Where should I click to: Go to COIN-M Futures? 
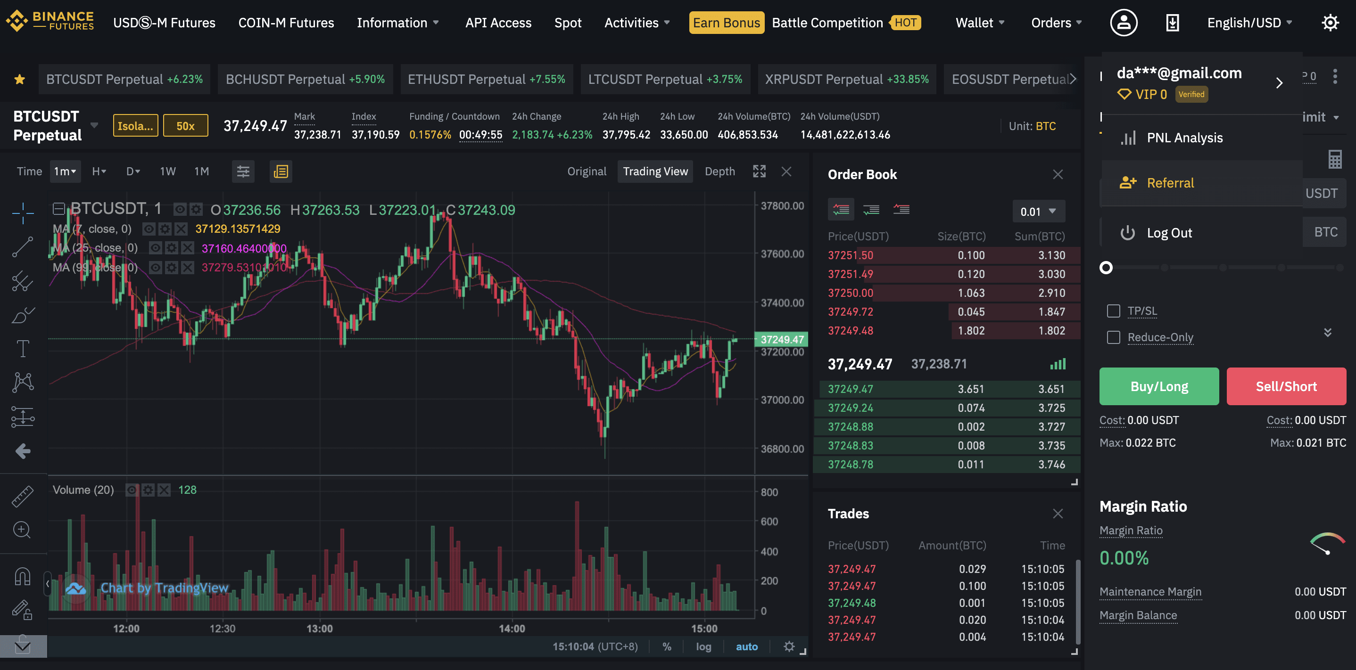click(x=286, y=23)
